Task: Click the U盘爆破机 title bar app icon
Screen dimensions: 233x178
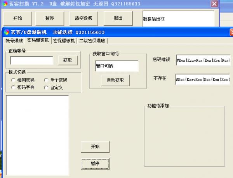Action: point(7,32)
